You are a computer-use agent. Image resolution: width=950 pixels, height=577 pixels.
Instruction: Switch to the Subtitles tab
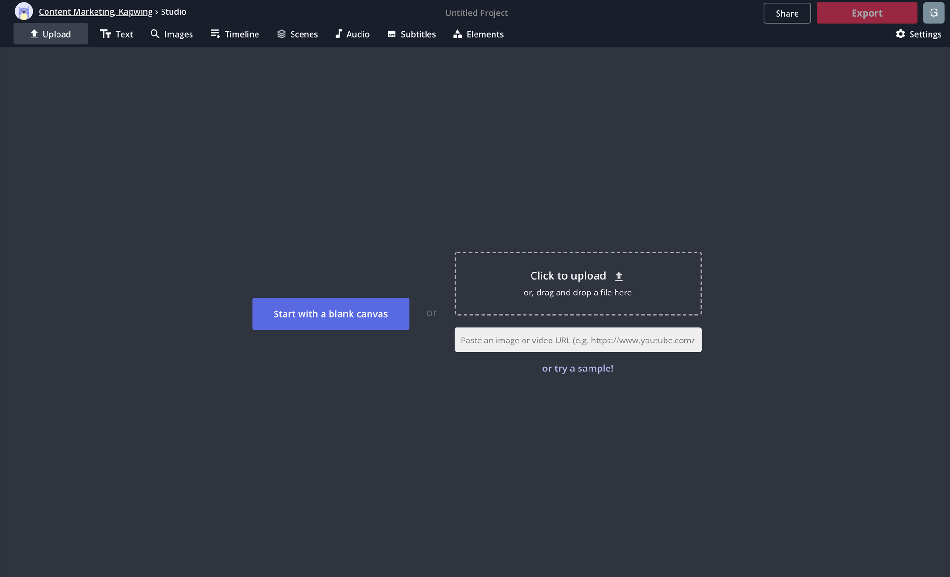point(418,34)
